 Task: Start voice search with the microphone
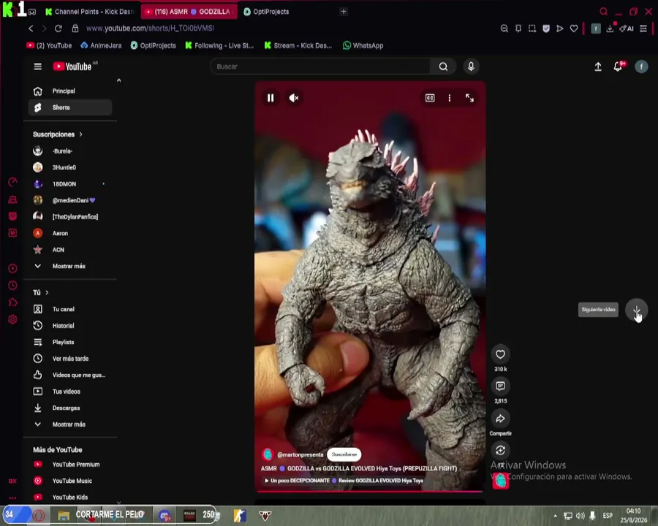[x=471, y=66]
